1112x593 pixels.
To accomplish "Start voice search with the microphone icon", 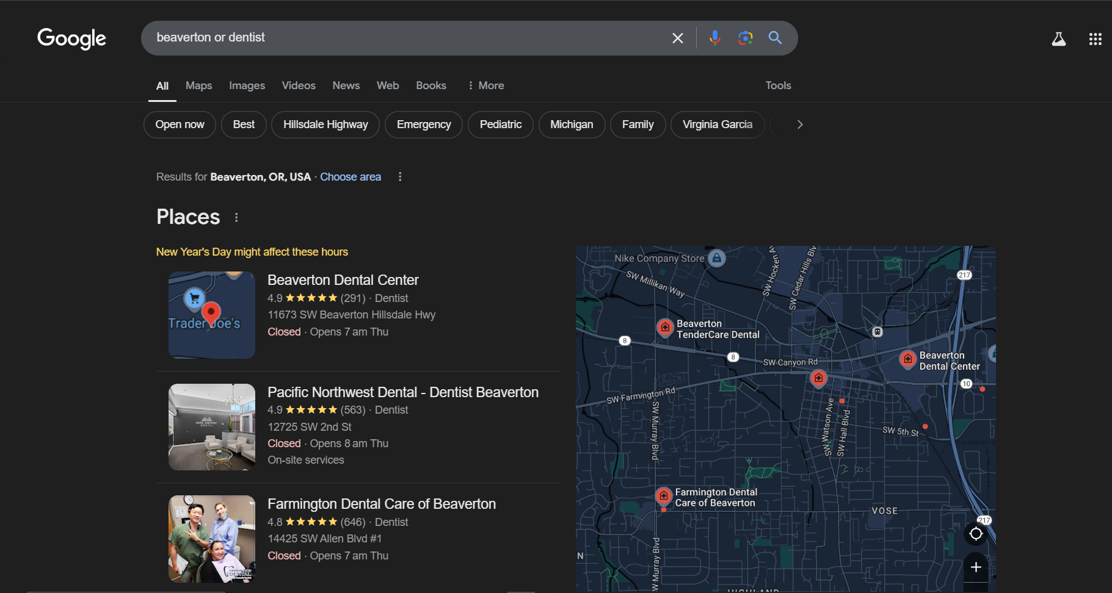I will click(714, 38).
